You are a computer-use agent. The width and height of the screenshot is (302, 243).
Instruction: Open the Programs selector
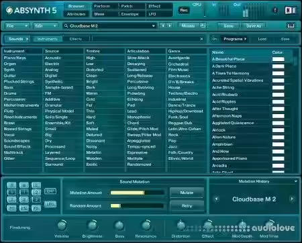click(x=235, y=39)
